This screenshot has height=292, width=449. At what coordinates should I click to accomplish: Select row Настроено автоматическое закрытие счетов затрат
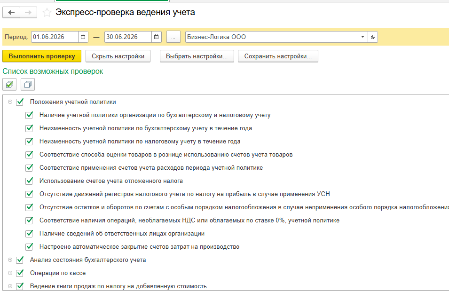140,247
